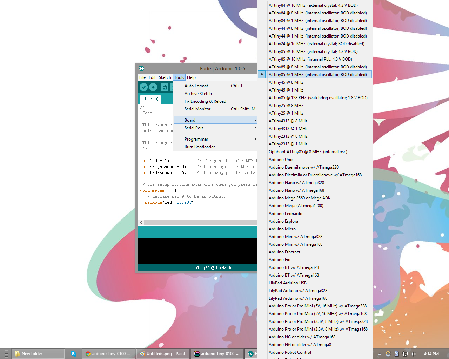Run Auto Format from Tools menu
The height and width of the screenshot is (359, 449).
[x=215, y=86]
